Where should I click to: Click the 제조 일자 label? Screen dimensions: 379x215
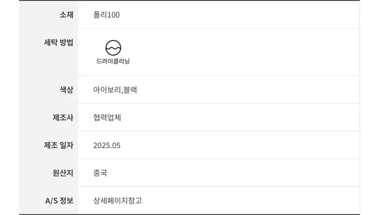[58, 145]
